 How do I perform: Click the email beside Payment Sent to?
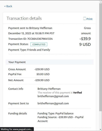(53, 103)
